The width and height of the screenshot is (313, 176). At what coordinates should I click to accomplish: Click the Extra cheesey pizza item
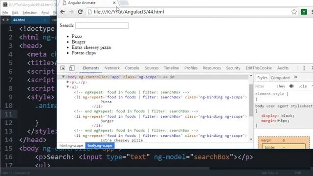(91, 47)
